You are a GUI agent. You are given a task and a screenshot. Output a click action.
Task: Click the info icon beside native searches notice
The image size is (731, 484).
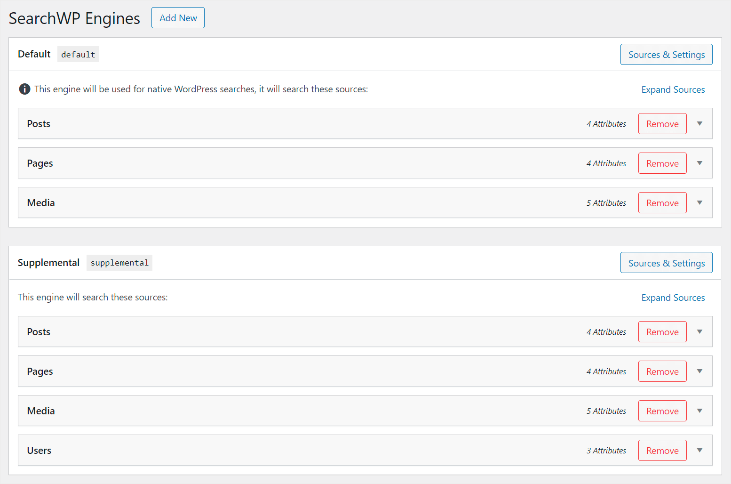[x=24, y=89]
